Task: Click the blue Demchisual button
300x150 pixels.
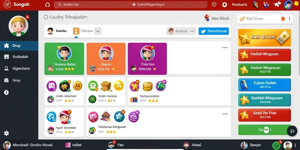Action: (214, 31)
